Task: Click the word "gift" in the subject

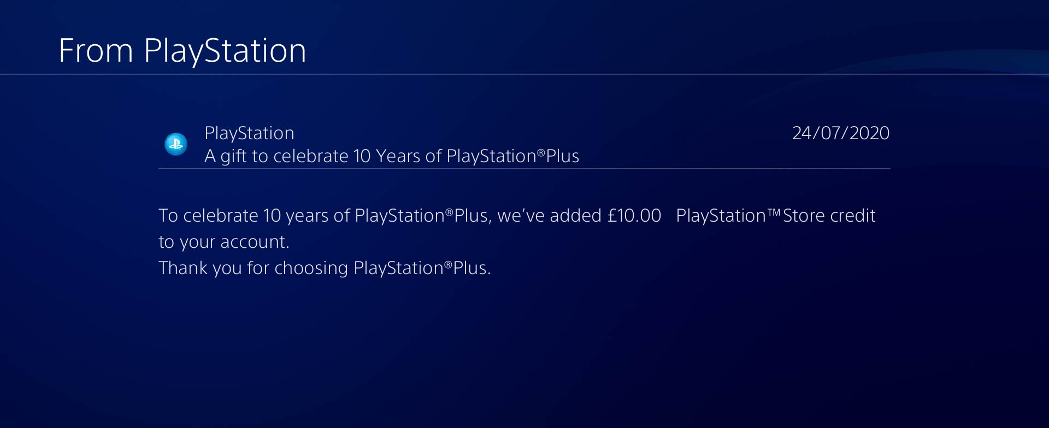Action: click(233, 156)
